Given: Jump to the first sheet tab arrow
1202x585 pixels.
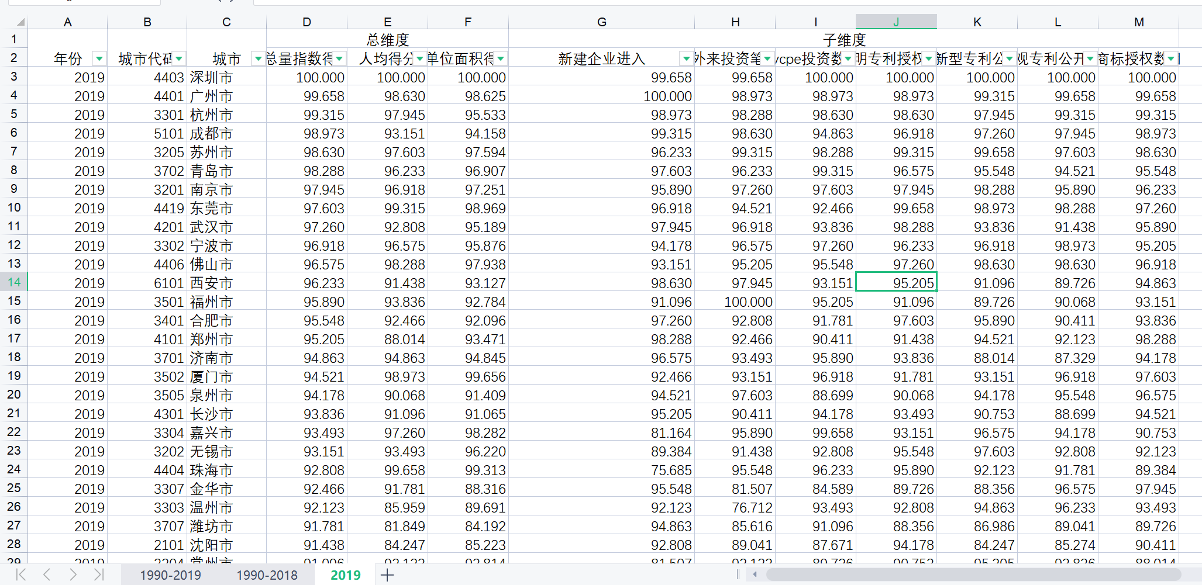Looking at the screenshot, I should (21, 575).
